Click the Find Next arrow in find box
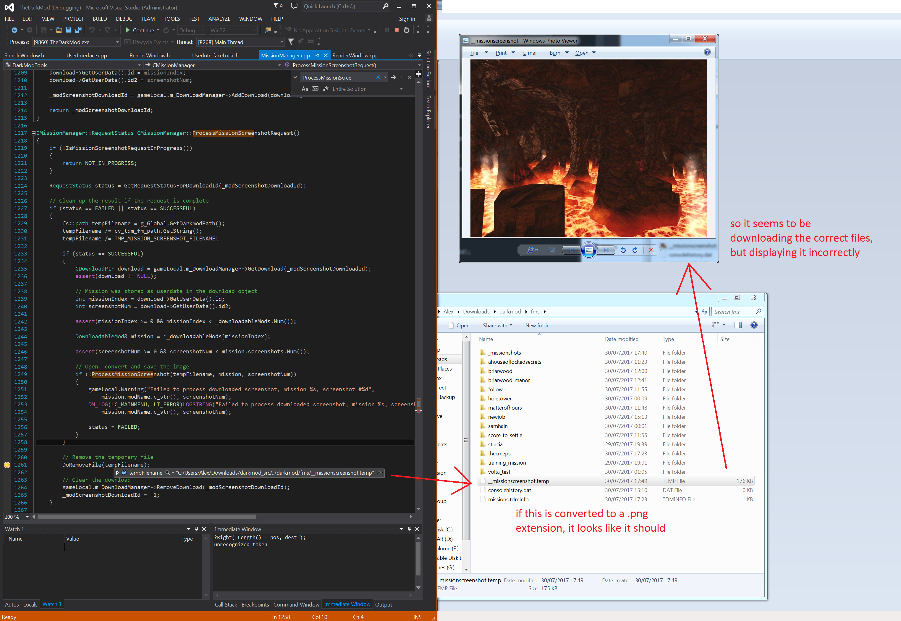The image size is (901, 621). 394,77
